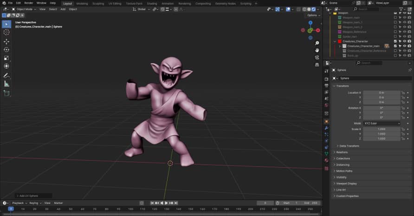Click the red X axis gizmo ball

318,30
